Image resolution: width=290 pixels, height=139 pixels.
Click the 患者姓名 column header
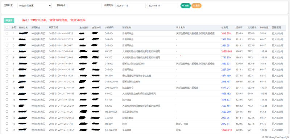coord(23,27)
